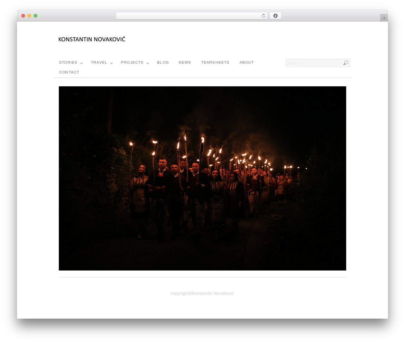Viewport: 405px width, 343px height.
Task: Expand the Travel dropdown arrow
Action: point(111,63)
